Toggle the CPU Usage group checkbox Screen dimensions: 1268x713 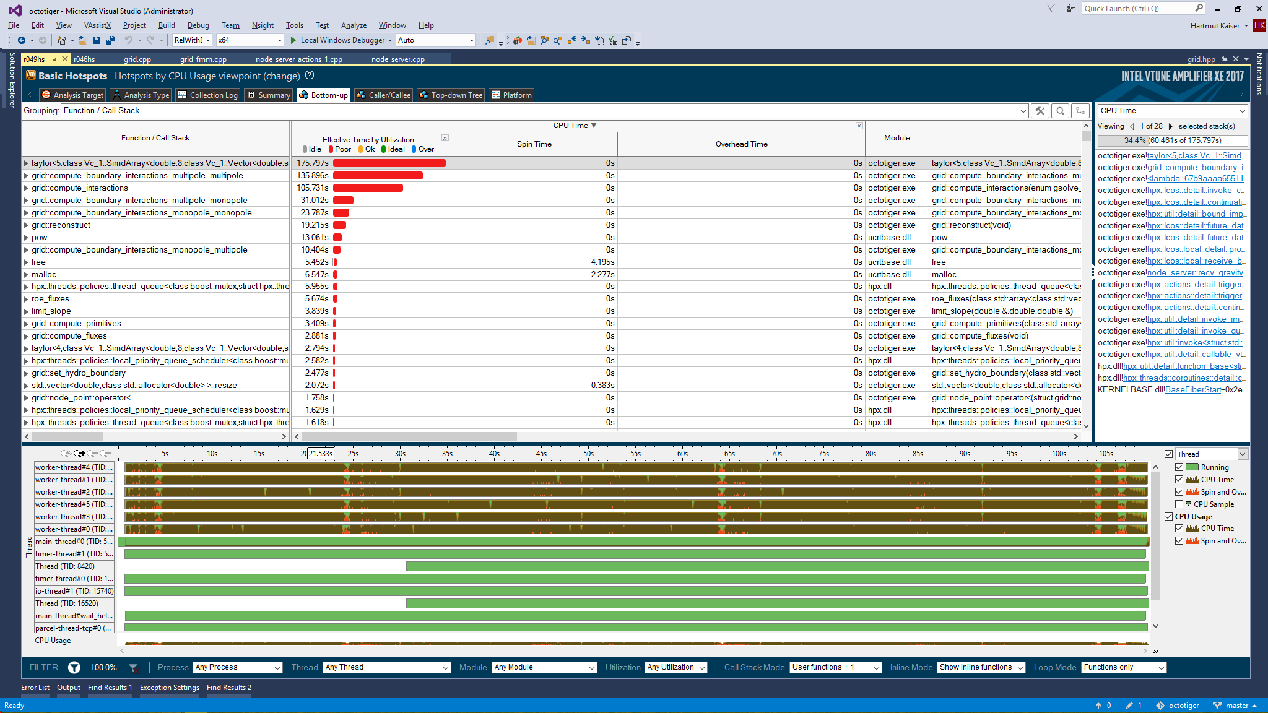(1168, 517)
